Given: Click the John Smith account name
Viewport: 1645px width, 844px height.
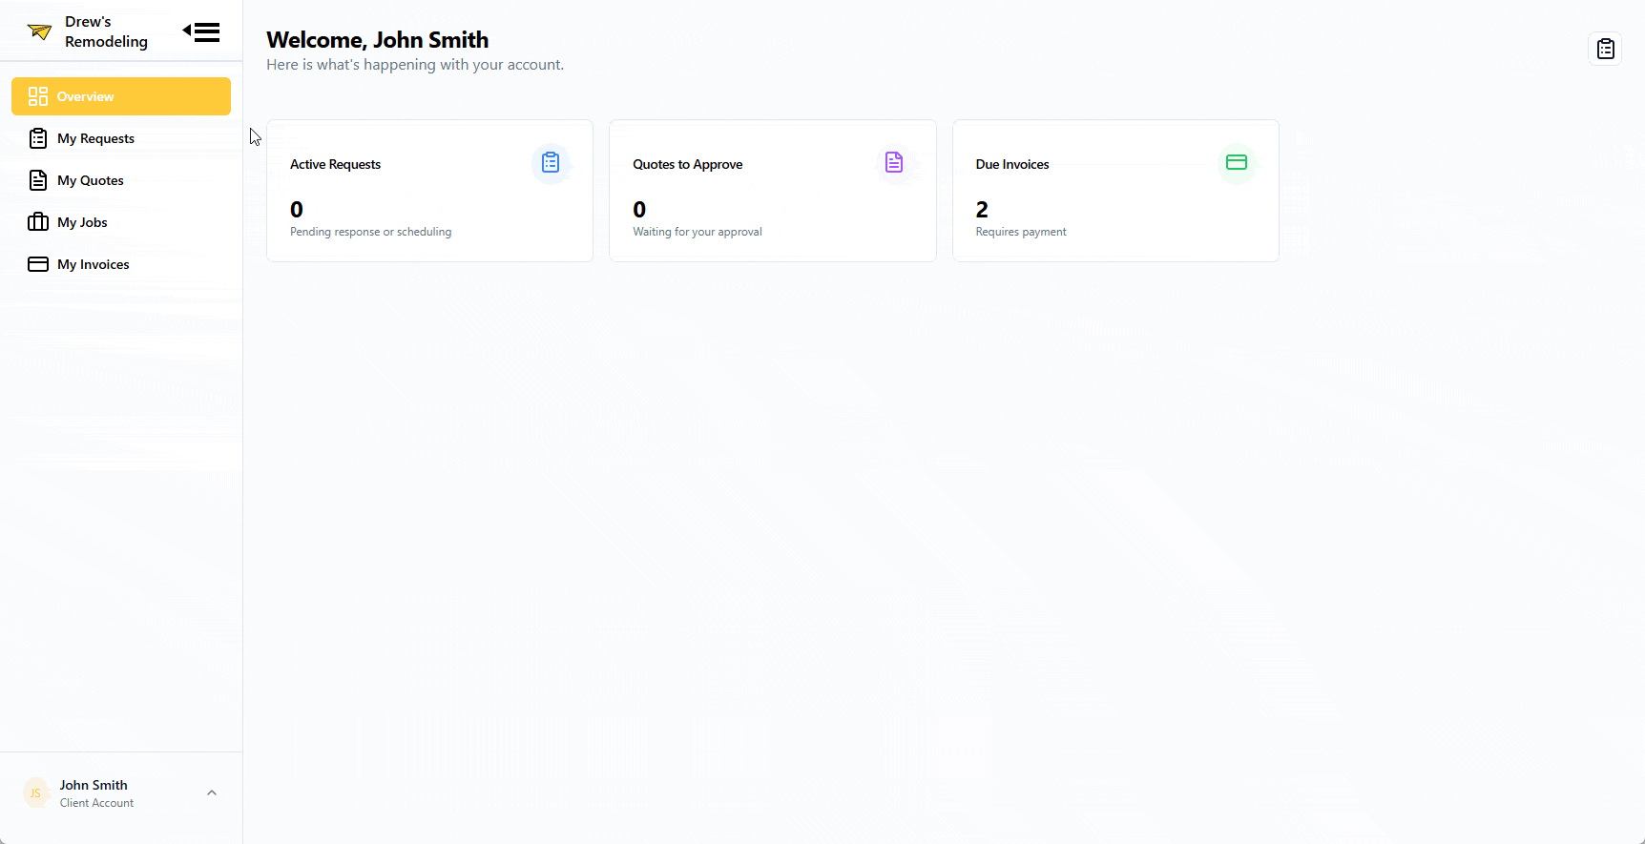Looking at the screenshot, I should pos(94,785).
